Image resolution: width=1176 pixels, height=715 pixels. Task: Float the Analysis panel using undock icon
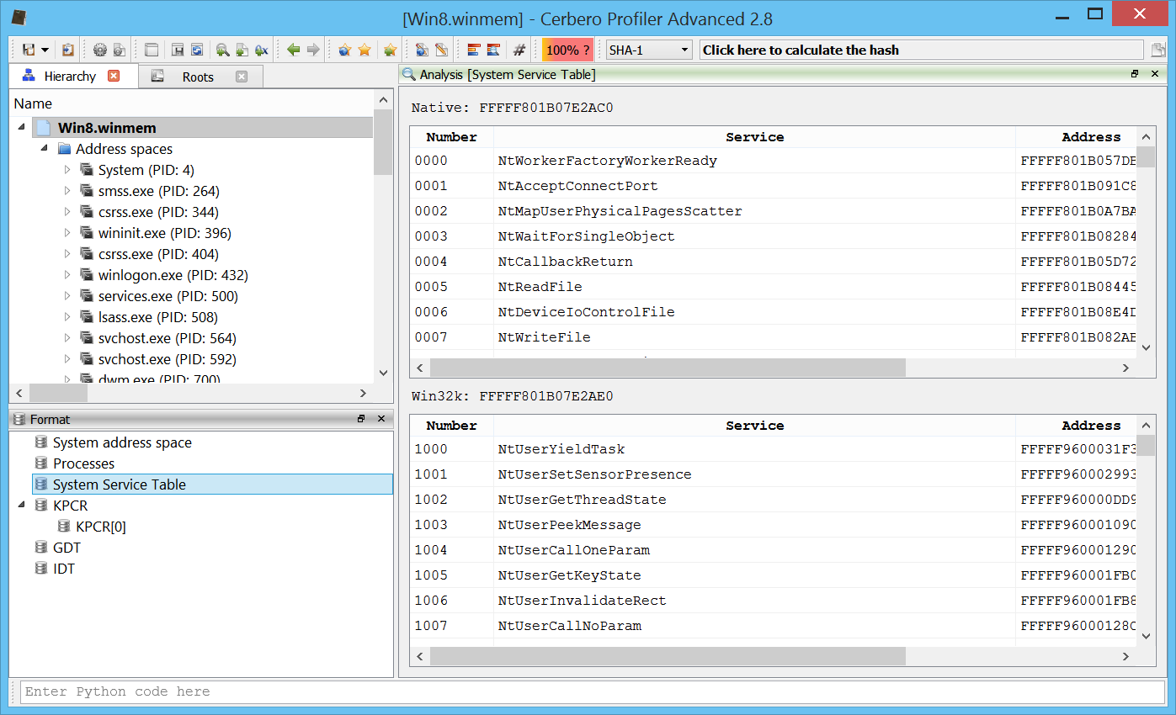(1135, 74)
